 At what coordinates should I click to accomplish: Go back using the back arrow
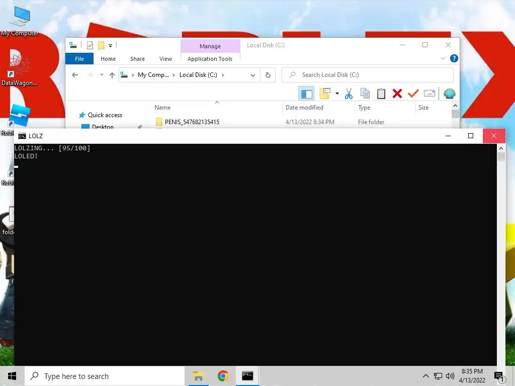[x=75, y=75]
